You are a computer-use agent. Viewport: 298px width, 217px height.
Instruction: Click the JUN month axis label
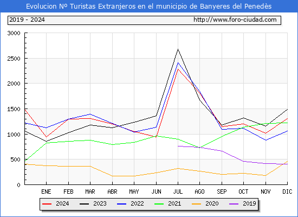pyautogui.click(x=156, y=192)
